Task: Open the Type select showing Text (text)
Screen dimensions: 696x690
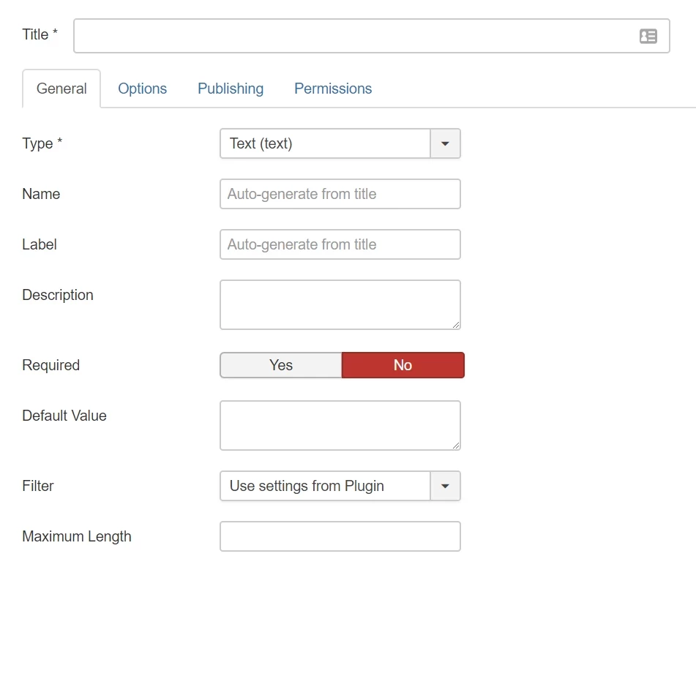Action: pos(325,143)
